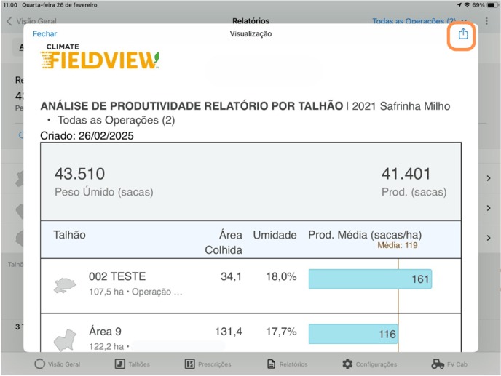Click the Prod. Média column header

tap(365, 235)
